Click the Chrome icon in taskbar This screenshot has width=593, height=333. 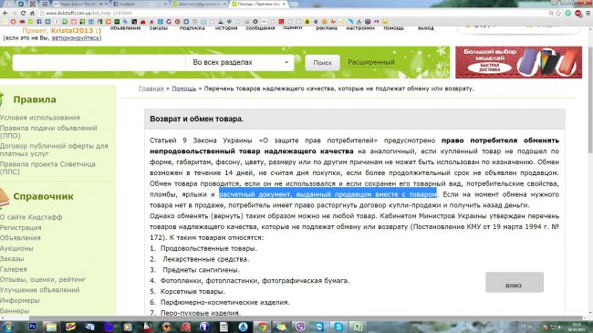pos(262,327)
